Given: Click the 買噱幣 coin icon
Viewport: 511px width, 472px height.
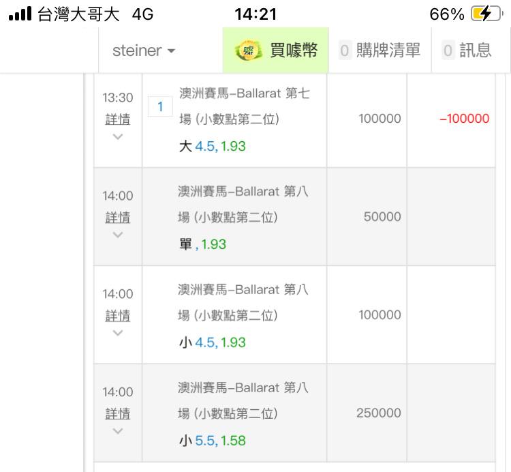Looking at the screenshot, I should pyautogui.click(x=249, y=50).
